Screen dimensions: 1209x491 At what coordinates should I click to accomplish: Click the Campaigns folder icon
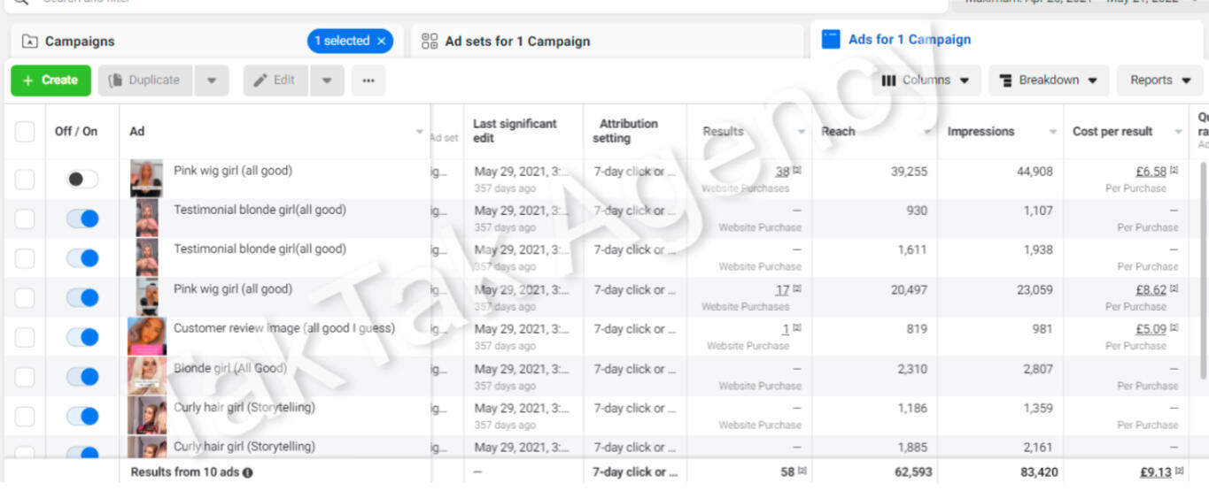click(30, 42)
